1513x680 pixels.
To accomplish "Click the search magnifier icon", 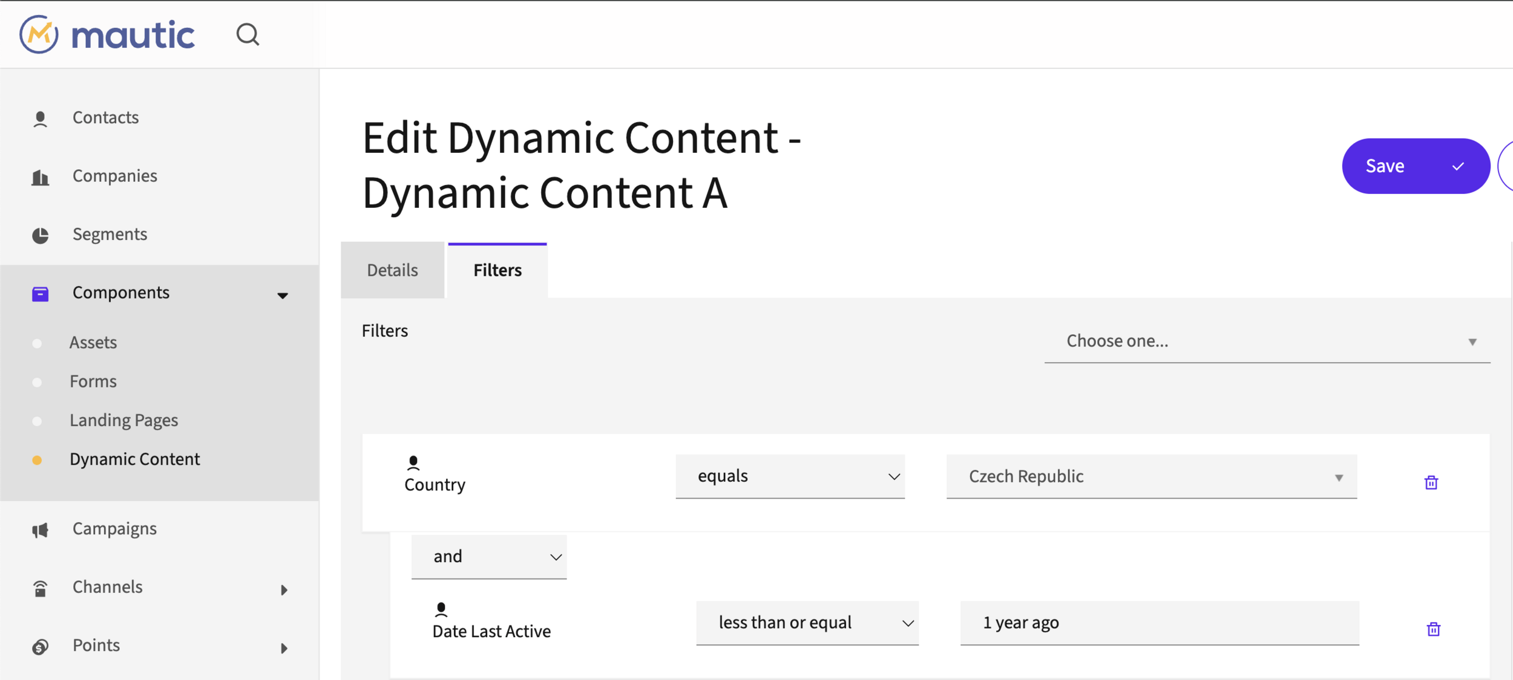I will click(248, 35).
